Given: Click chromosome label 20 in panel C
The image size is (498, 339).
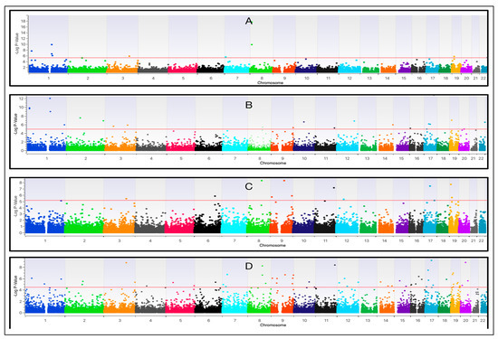Looking at the screenshot, I should 464,240.
